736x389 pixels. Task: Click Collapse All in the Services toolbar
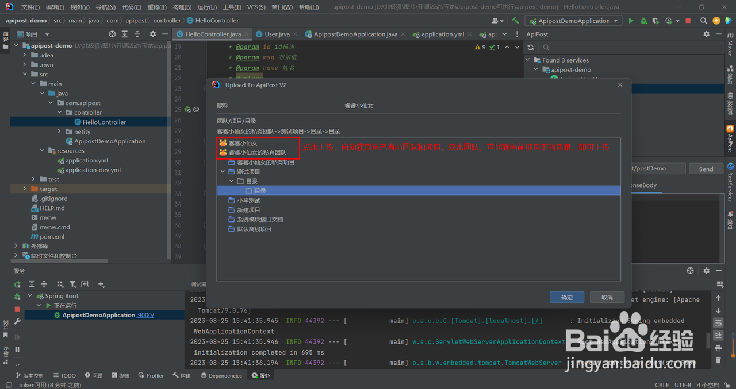click(x=45, y=284)
